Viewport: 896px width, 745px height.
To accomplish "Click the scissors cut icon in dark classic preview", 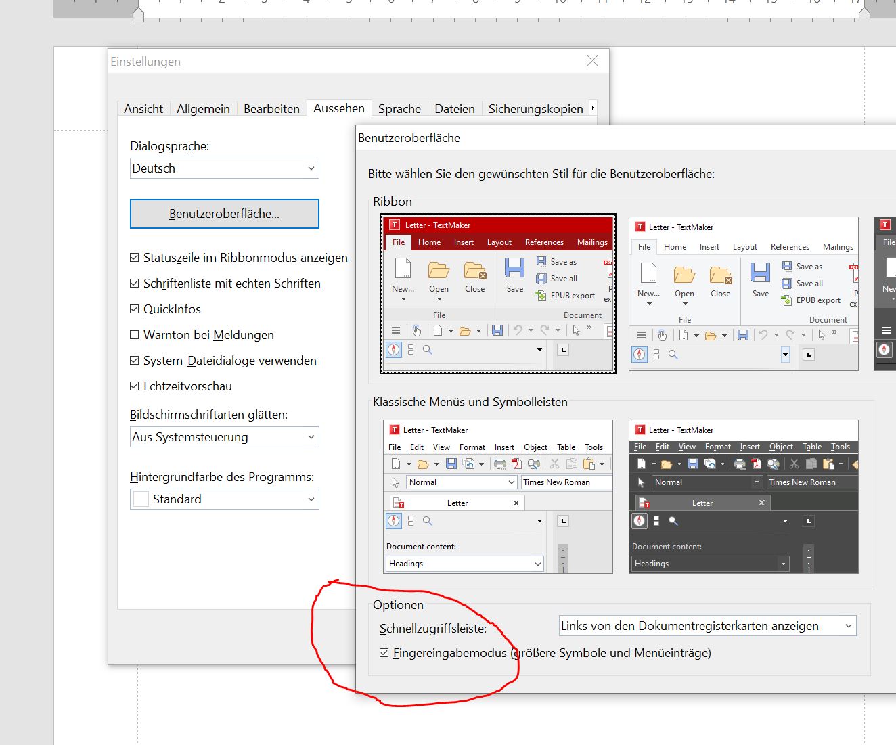I will point(794,464).
